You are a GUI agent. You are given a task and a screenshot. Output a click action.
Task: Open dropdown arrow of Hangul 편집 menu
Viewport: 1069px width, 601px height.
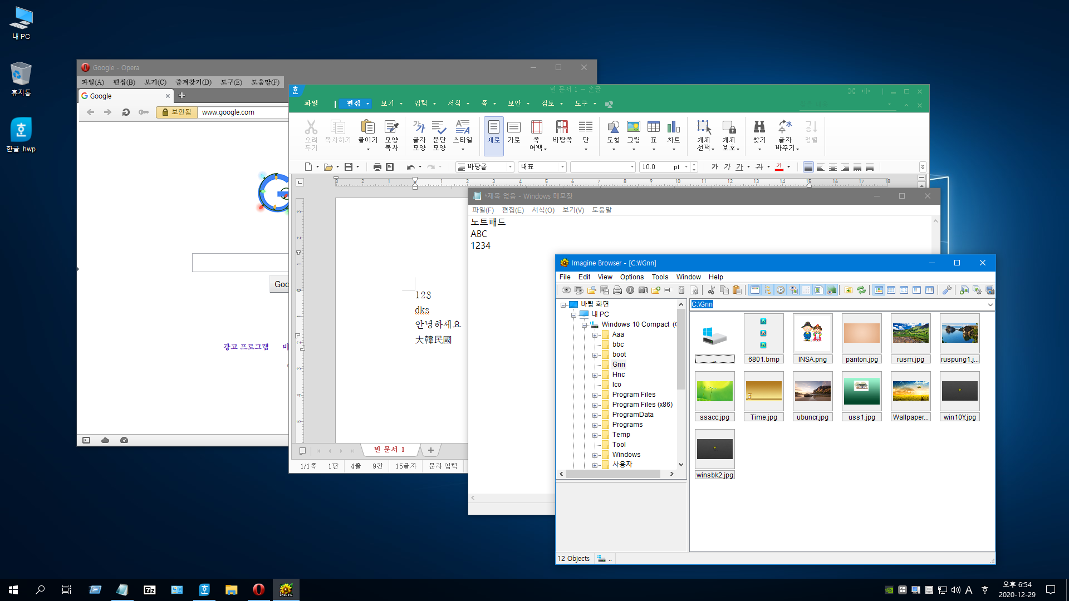coord(367,104)
